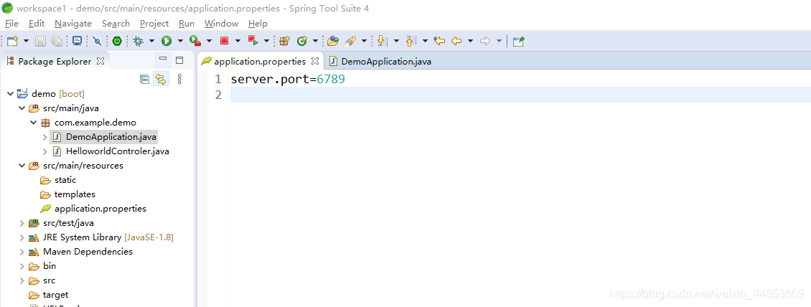Screen dimensions: 811x307
Task: Click the green Run button
Action: pos(167,41)
